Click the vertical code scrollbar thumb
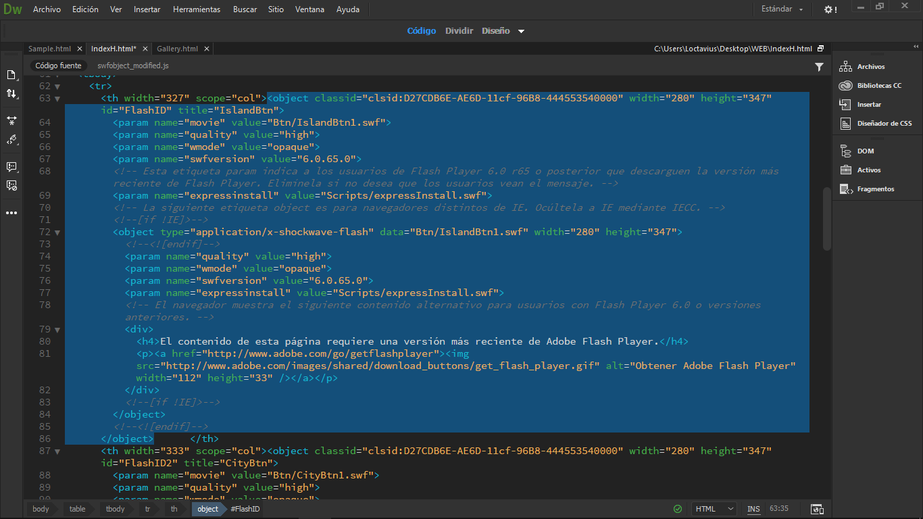This screenshot has width=923, height=519. click(826, 219)
